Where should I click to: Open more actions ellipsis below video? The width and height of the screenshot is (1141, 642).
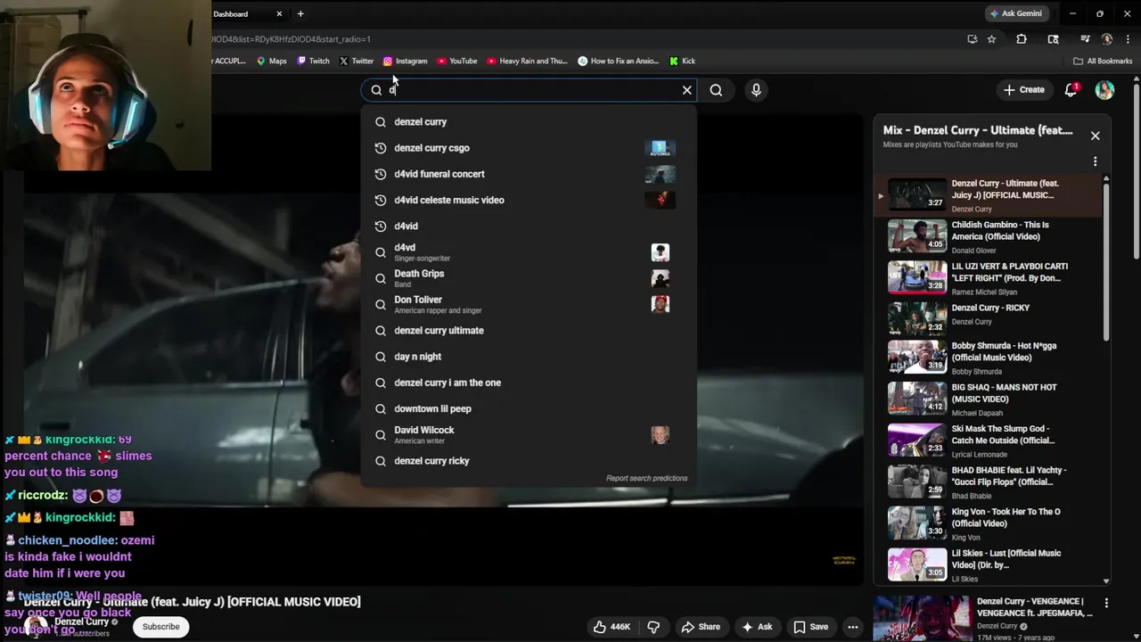click(x=853, y=627)
